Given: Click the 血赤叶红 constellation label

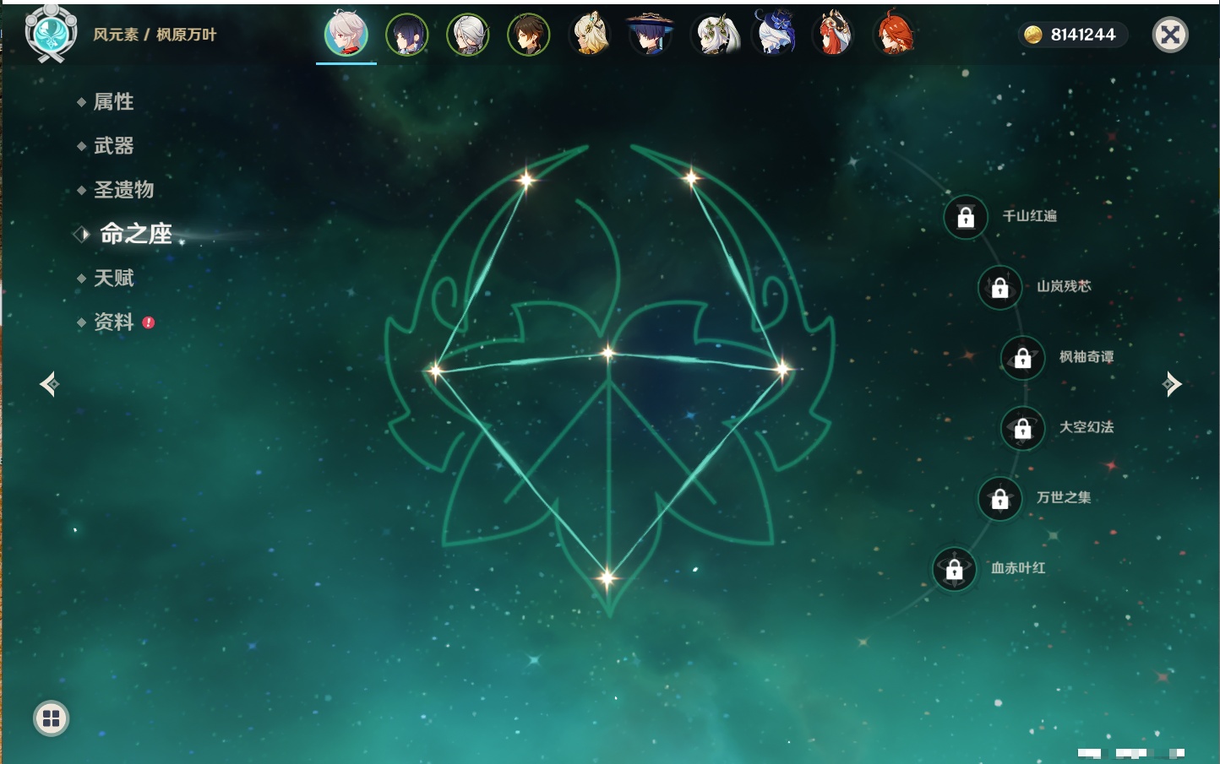Looking at the screenshot, I should pyautogui.click(x=1019, y=568).
